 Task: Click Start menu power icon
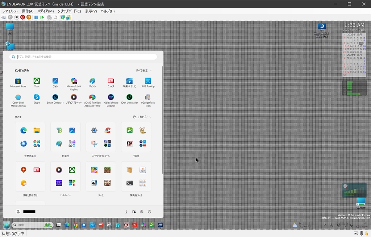click(x=149, y=212)
